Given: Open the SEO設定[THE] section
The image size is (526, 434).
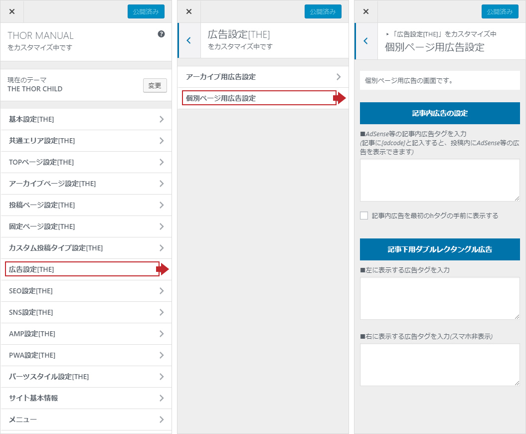Looking at the screenshot, I should pyautogui.click(x=86, y=291).
